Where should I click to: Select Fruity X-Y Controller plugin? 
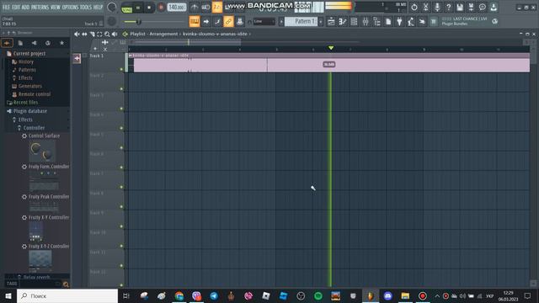pos(45,217)
